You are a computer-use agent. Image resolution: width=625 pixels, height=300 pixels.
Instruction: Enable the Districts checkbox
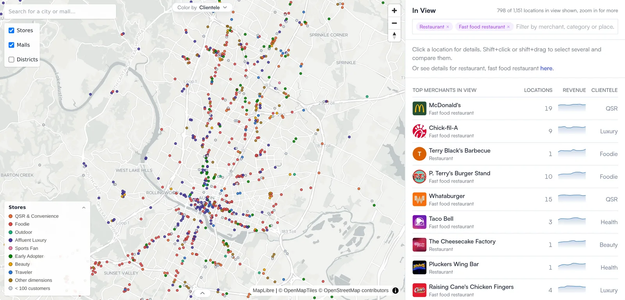[x=11, y=60]
